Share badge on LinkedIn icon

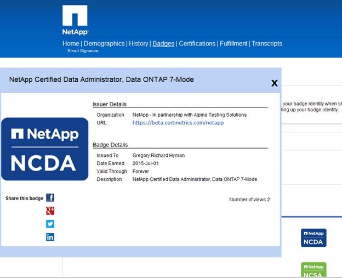tap(50, 237)
